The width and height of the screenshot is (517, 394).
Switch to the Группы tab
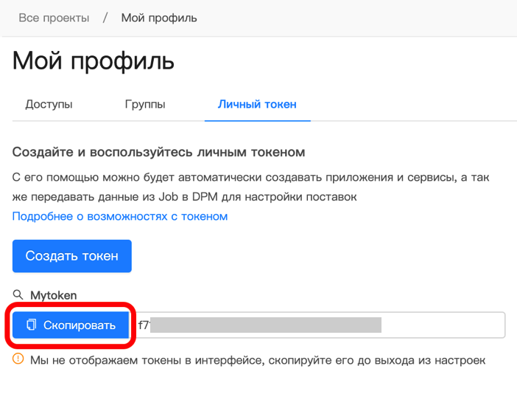tap(145, 104)
